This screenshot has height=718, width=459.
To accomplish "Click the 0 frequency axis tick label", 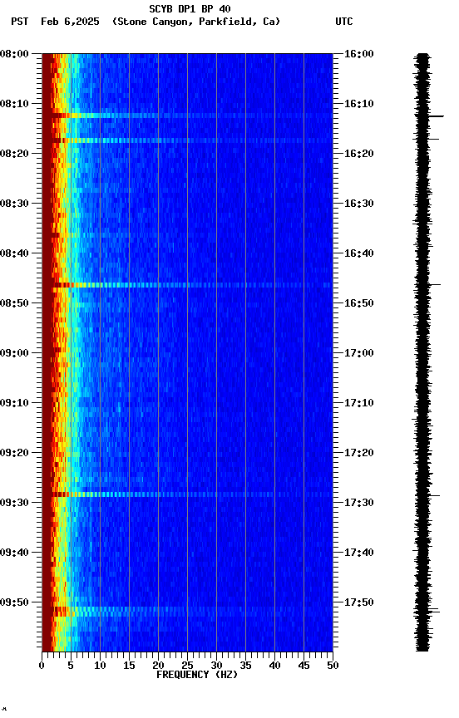I will pos(42,666).
